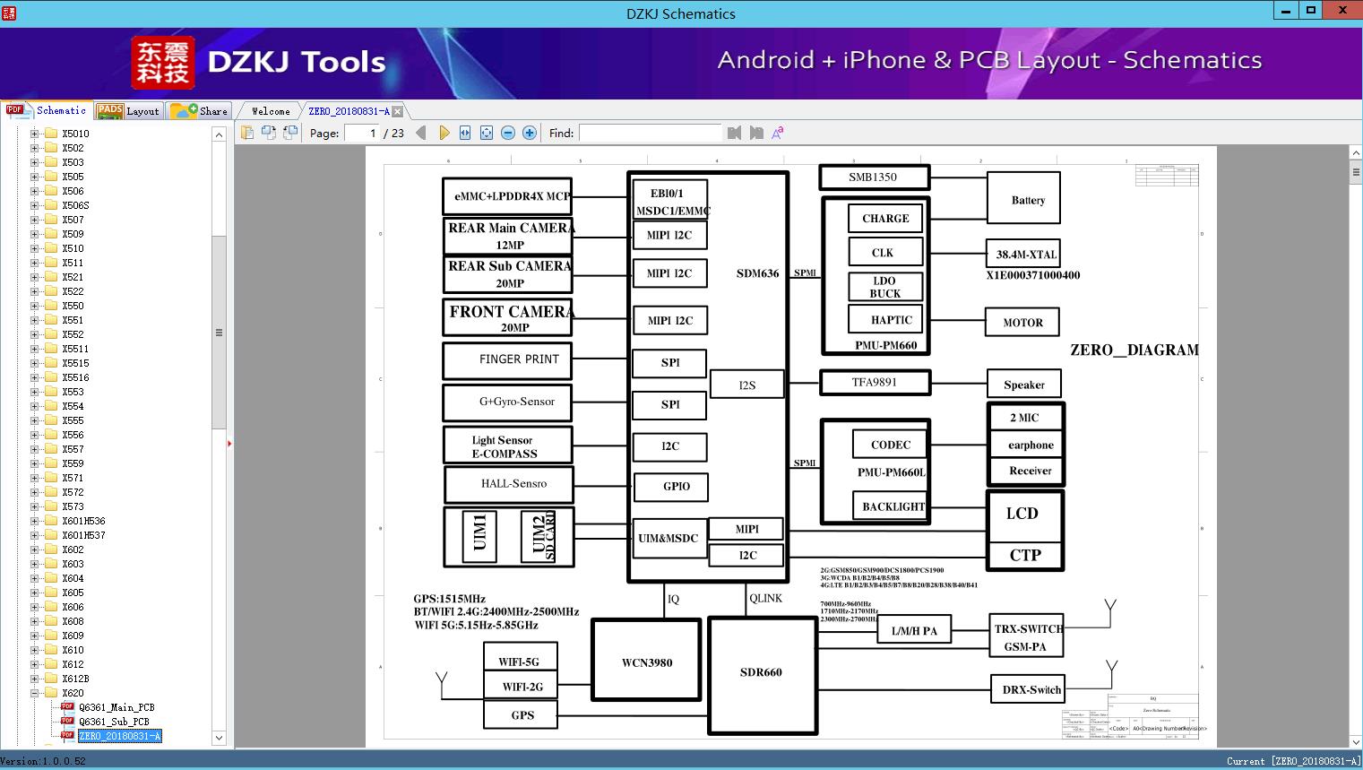Open the Welcome tab
The height and width of the screenshot is (770, 1363).
click(x=271, y=111)
